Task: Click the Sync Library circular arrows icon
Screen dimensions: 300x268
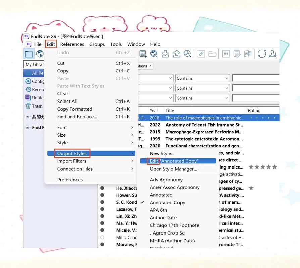Action: tap(262, 54)
